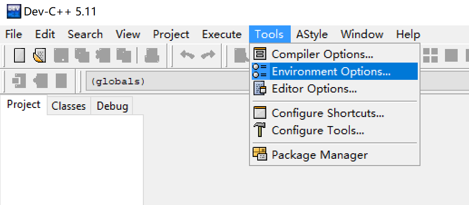Click the greyed Save All toolbar icon
Image resolution: width=469 pixels, height=205 pixels.
pos(82,55)
